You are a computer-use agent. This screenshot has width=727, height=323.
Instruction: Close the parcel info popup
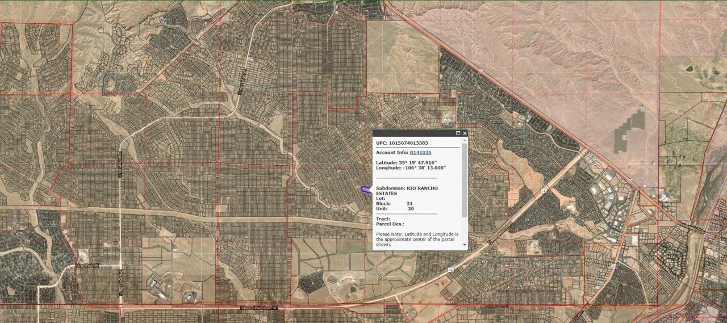tap(465, 133)
